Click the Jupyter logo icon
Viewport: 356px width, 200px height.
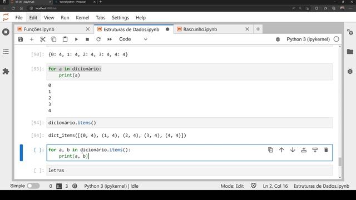coord(6,17)
